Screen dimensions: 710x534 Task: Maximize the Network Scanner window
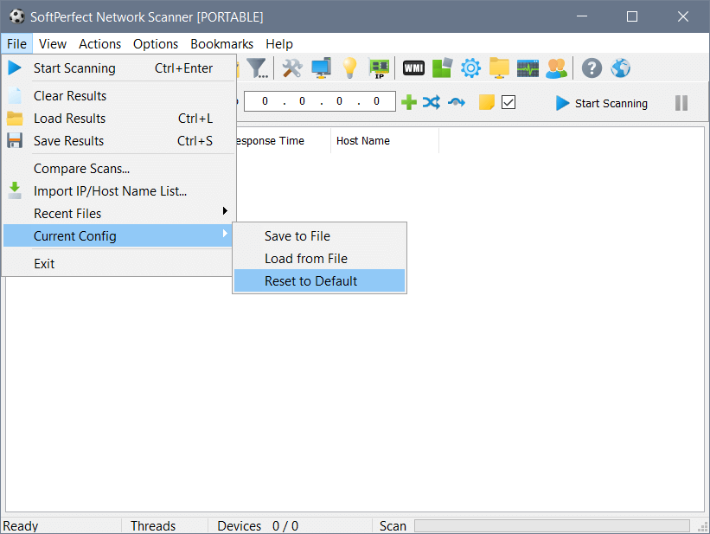(631, 16)
